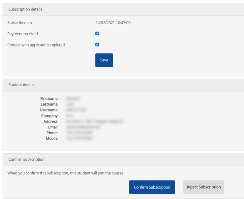
Task: Click the Email field label
Action: 53,127
